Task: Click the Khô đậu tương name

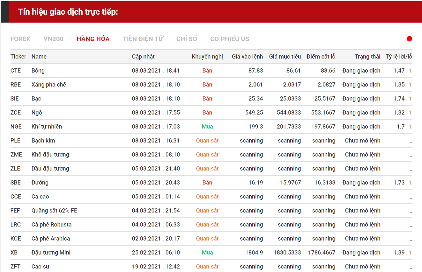Action: pyautogui.click(x=50, y=155)
